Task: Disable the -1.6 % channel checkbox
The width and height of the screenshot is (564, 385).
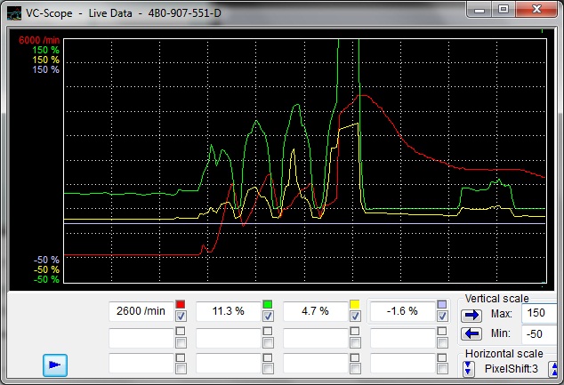Action: [442, 317]
